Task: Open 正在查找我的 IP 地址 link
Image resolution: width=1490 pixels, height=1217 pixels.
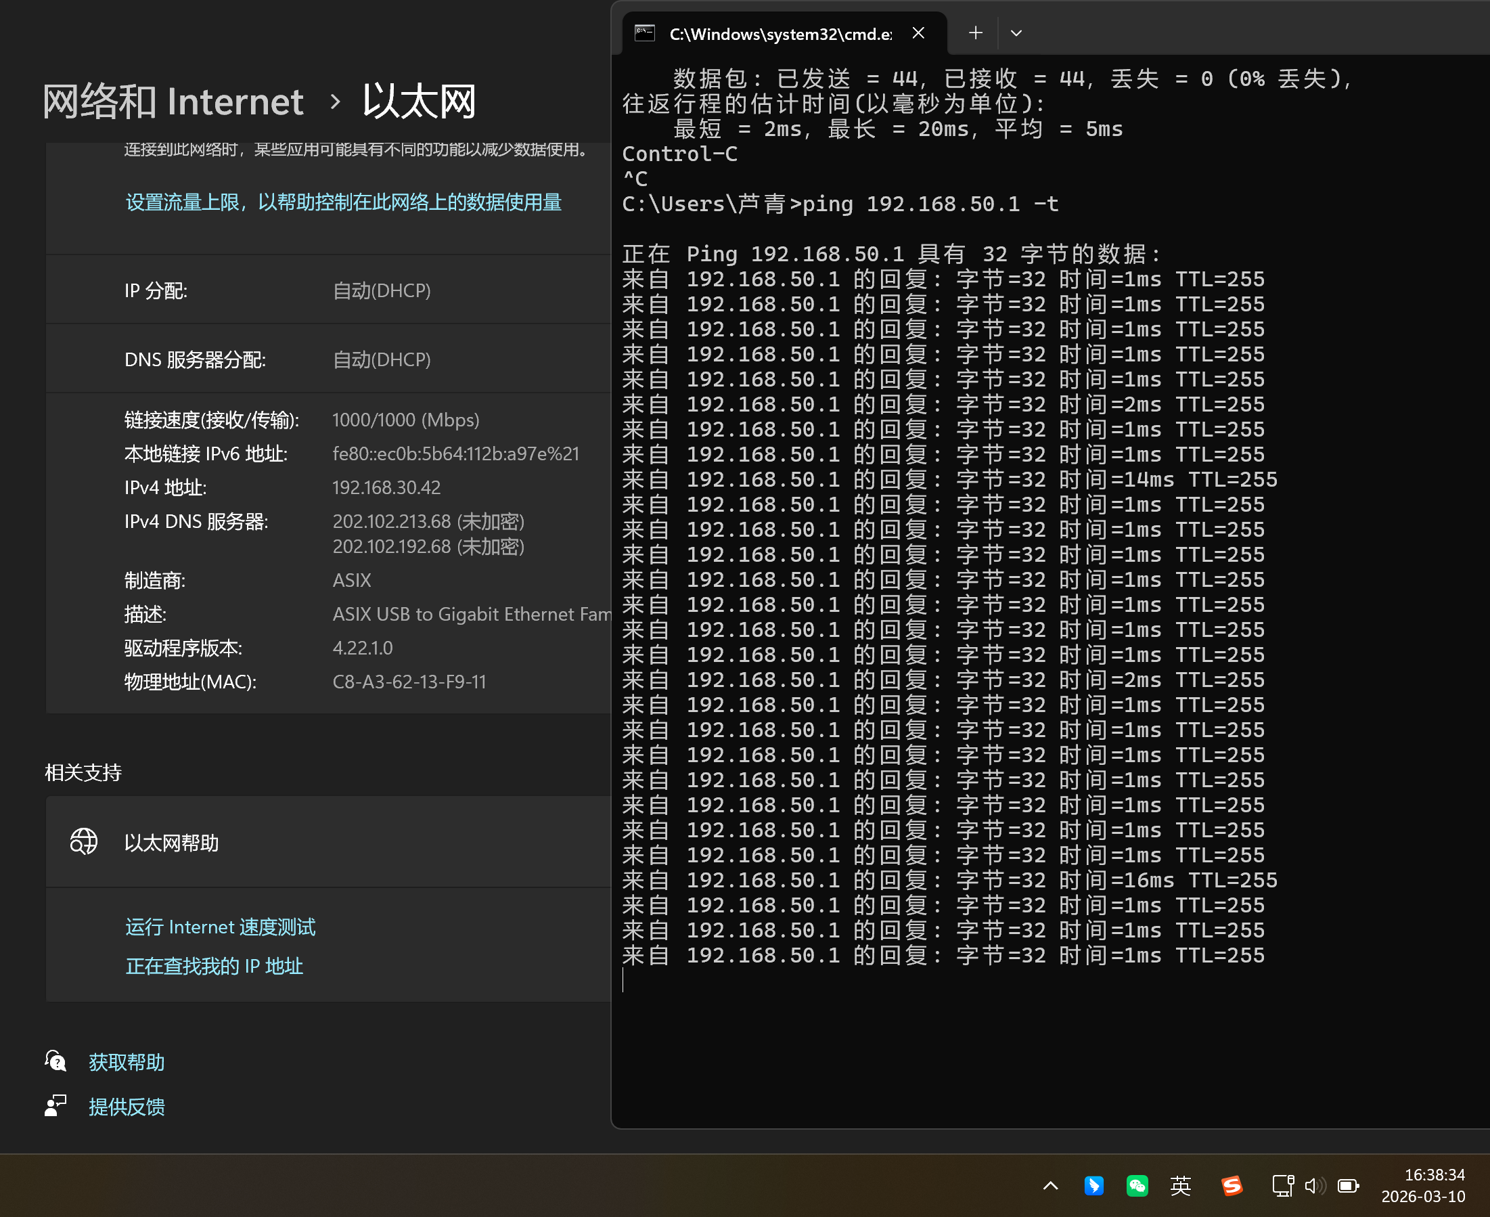Action: coord(214,966)
